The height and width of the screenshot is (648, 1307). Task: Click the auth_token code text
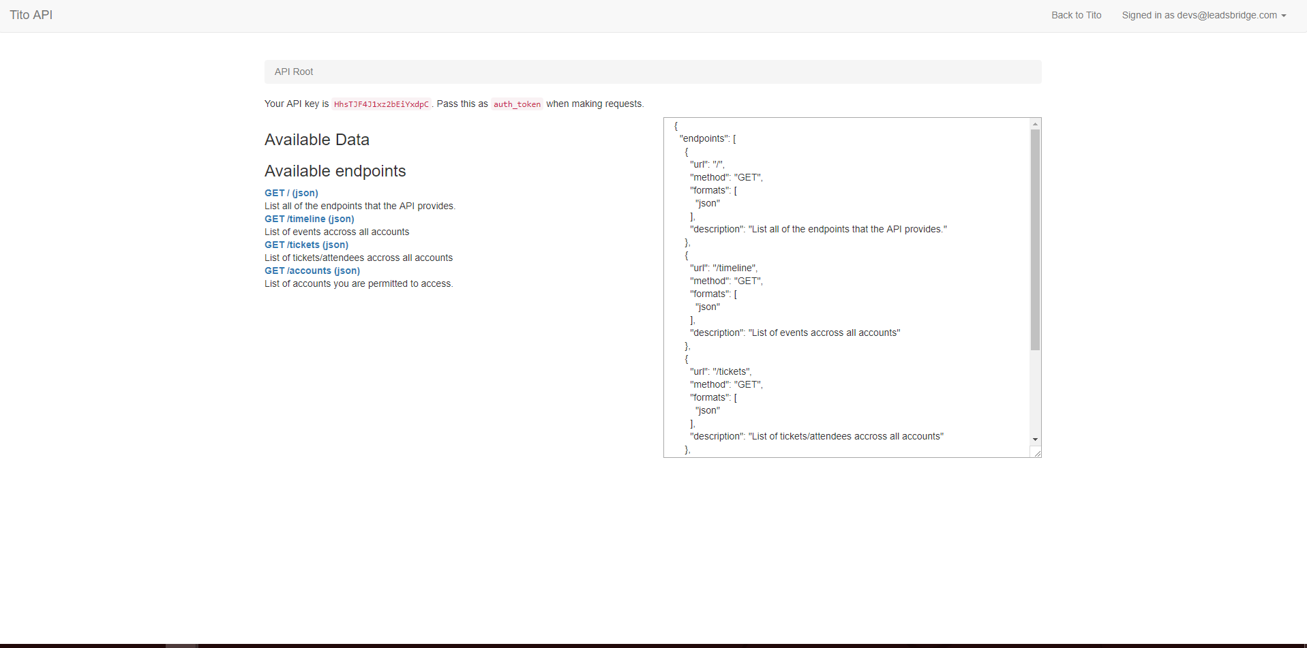(517, 104)
